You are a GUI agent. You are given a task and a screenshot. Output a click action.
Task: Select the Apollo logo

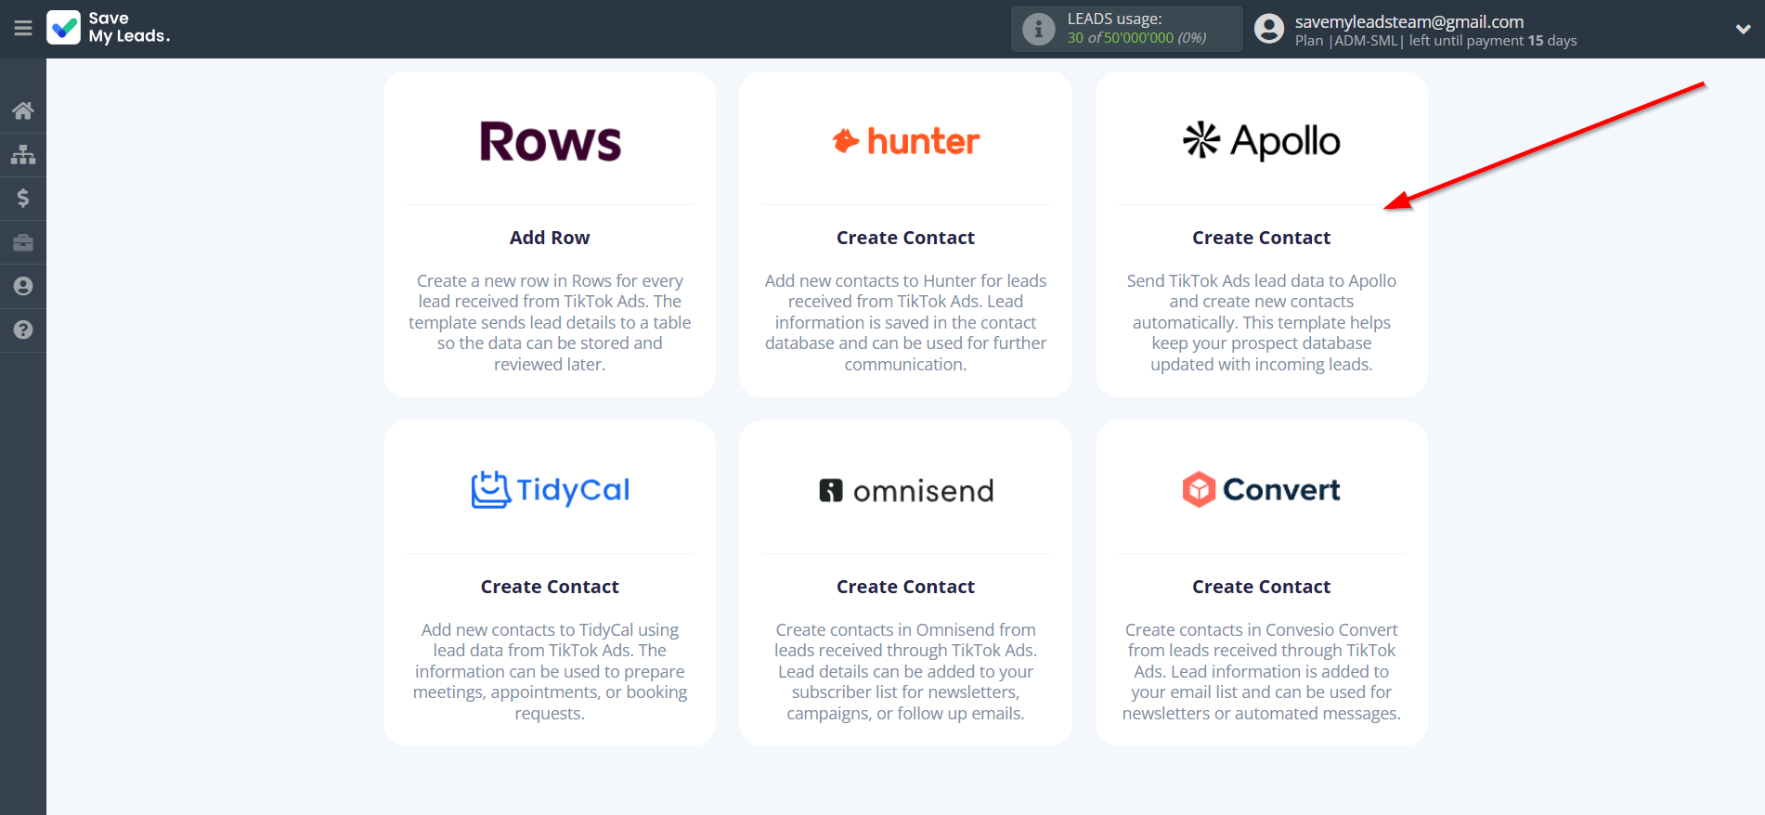(1262, 141)
